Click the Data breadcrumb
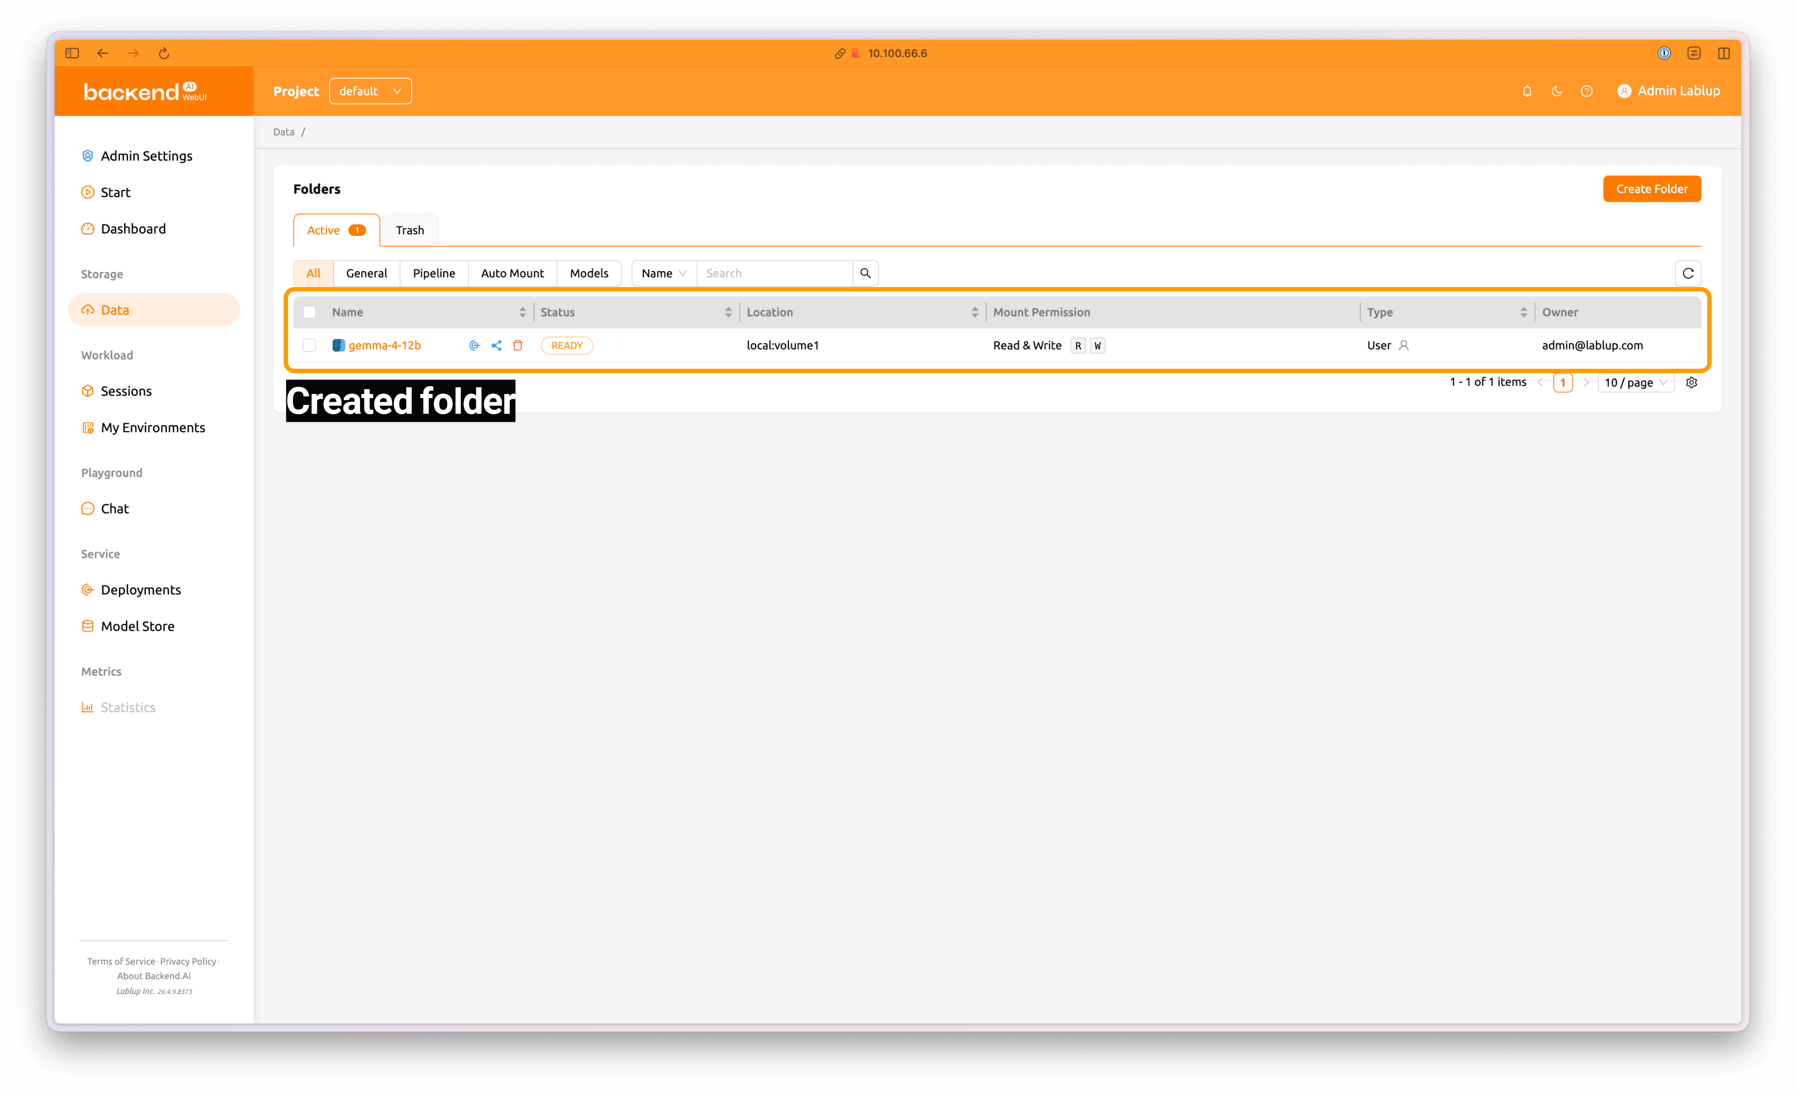The height and width of the screenshot is (1093, 1796). pyautogui.click(x=284, y=132)
